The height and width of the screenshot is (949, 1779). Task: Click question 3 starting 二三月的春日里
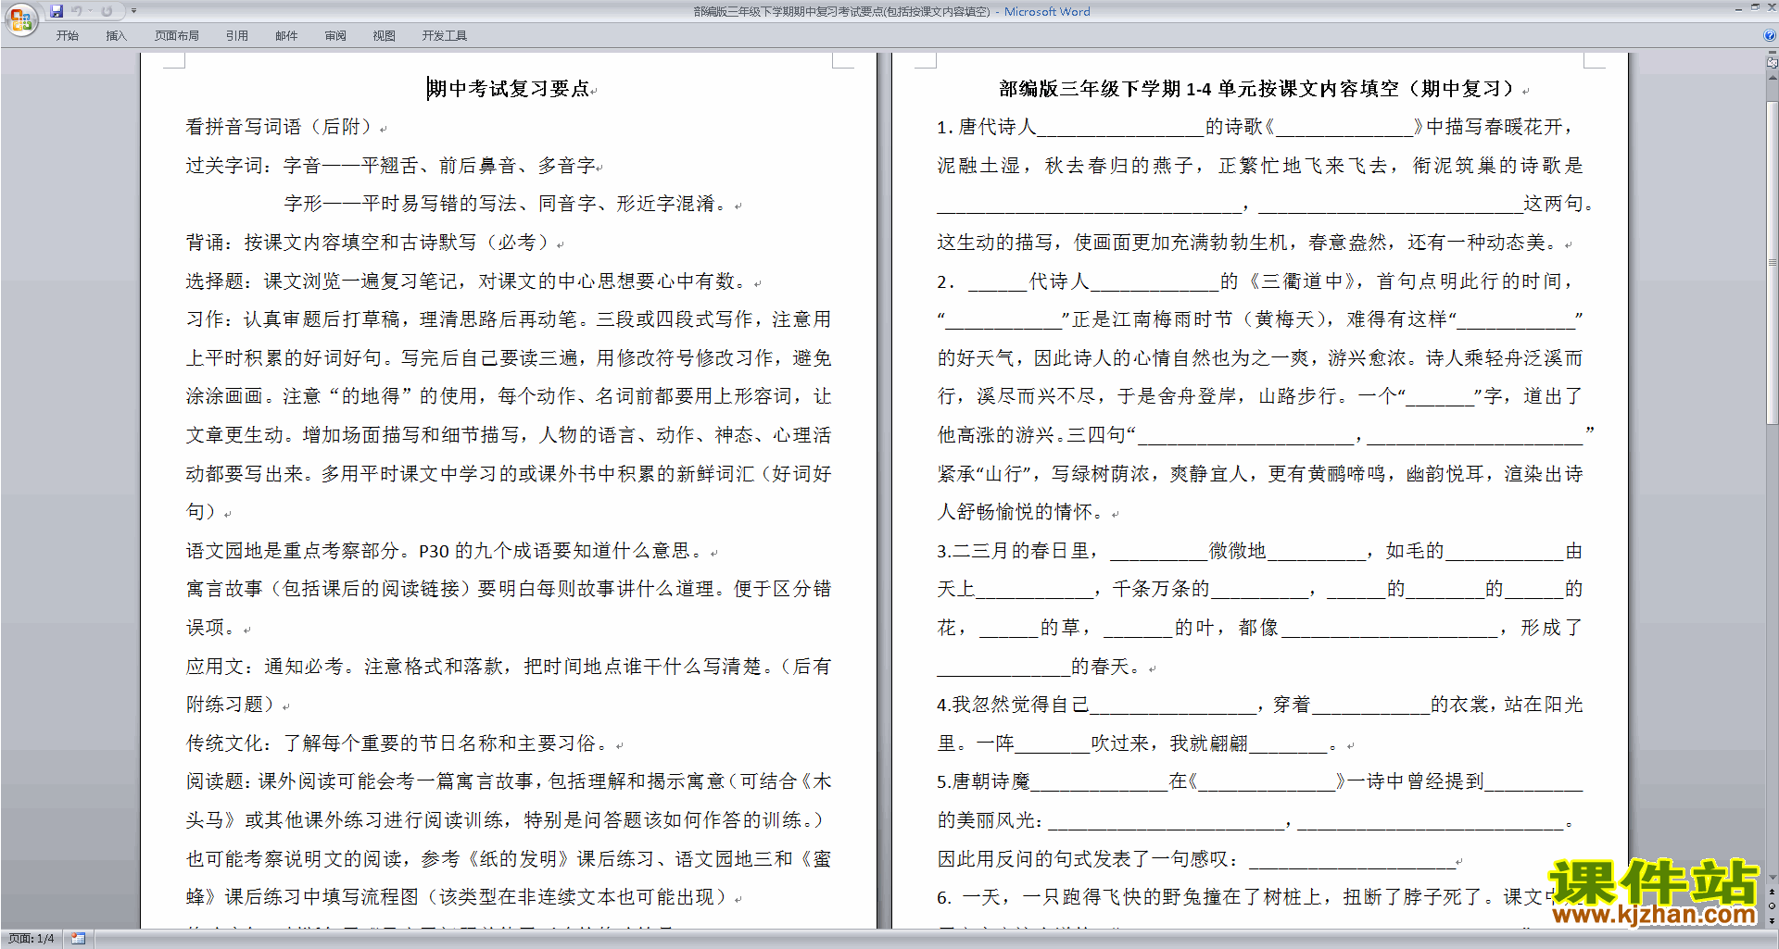(1260, 551)
